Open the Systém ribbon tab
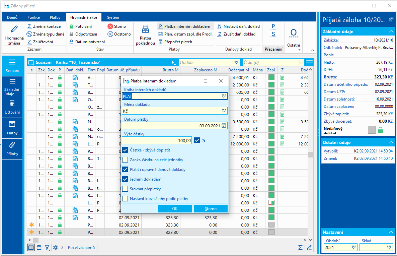This screenshot has height=256, width=397. pos(113,17)
